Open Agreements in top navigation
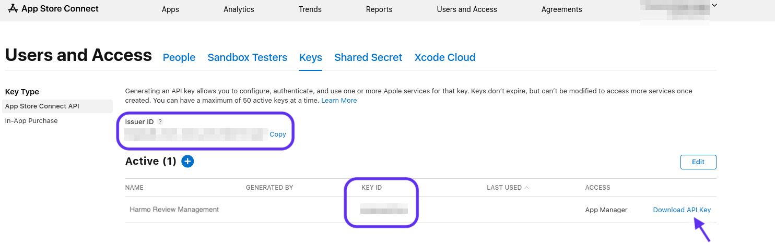This screenshot has width=775, height=245. pyautogui.click(x=561, y=9)
